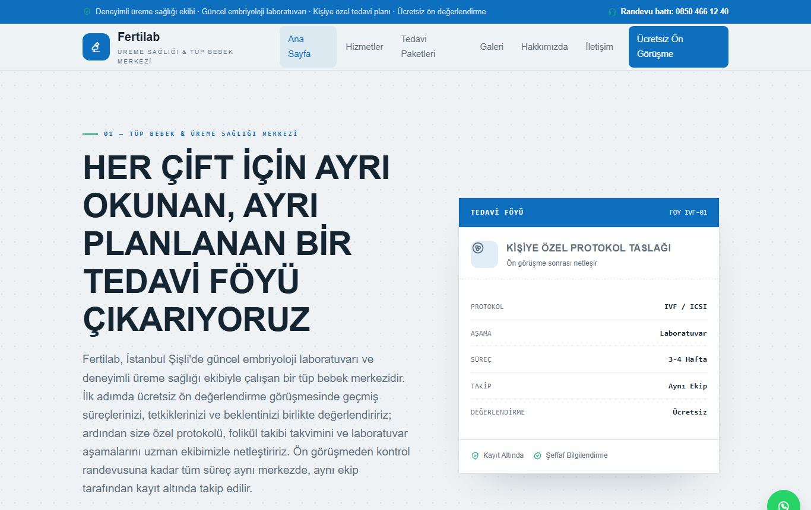The width and height of the screenshot is (811, 510).
Task: Click KİŞİYE ÖZEL PROTOKOL TASLAĞI heading
Action: tap(588, 248)
